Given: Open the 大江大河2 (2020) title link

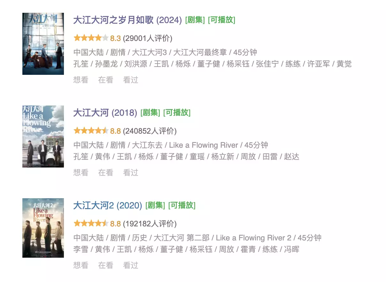Looking at the screenshot, I should click(107, 206).
